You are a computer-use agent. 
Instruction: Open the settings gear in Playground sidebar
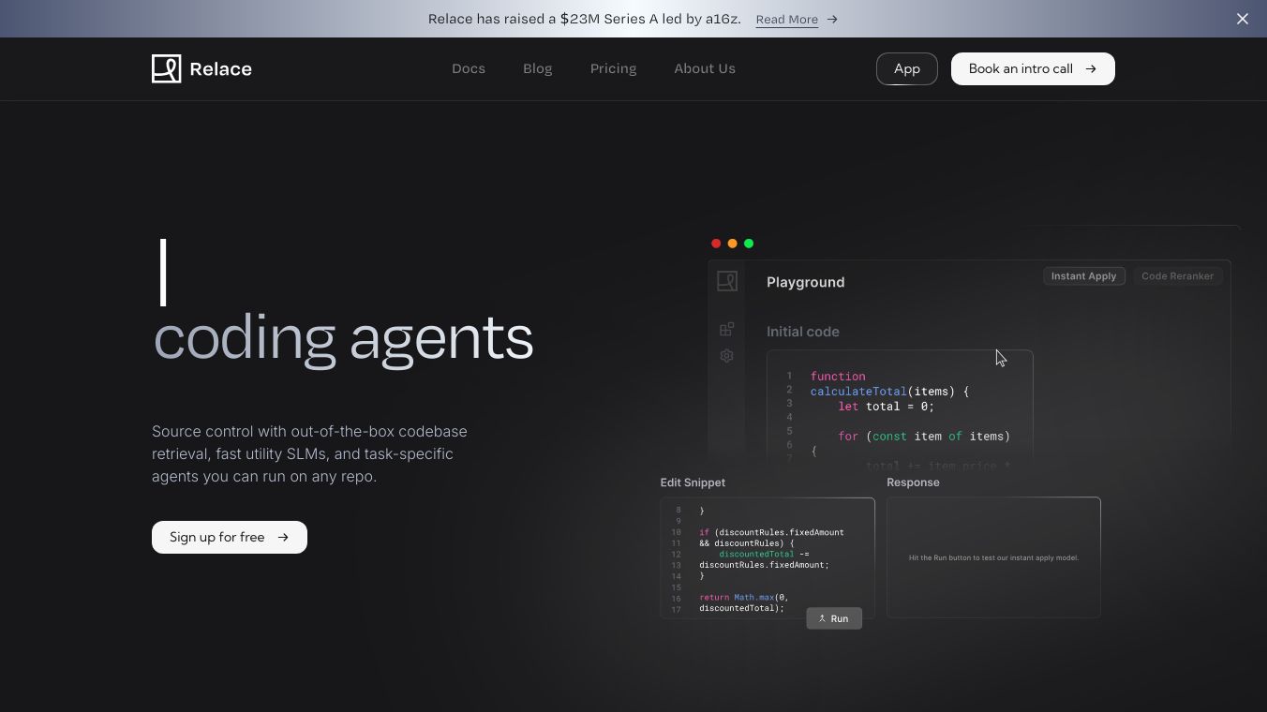point(727,356)
